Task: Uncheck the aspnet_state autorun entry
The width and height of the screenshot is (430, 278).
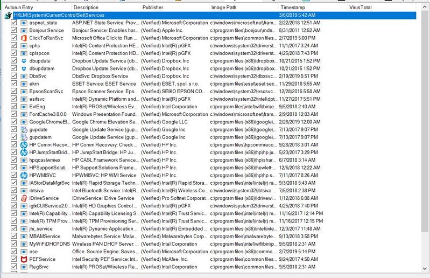Action: [13, 23]
